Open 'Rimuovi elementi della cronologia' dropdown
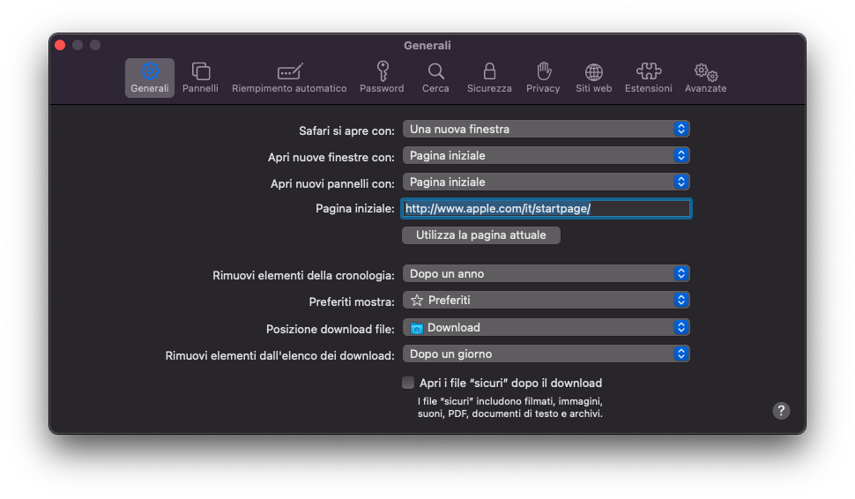 (x=546, y=273)
